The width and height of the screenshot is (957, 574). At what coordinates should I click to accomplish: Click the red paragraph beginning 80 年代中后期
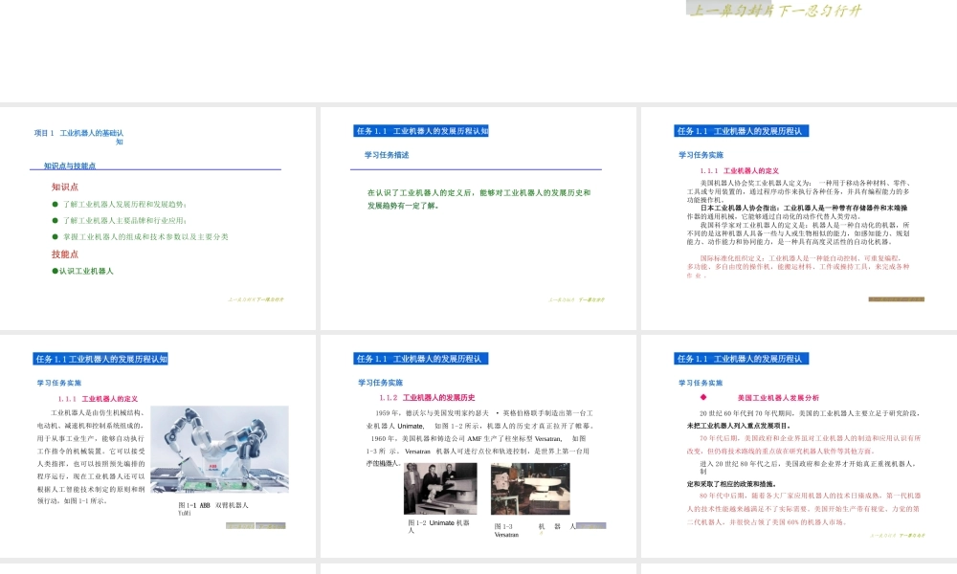point(804,509)
